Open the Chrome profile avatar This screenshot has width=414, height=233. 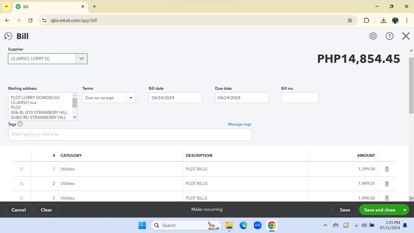click(x=395, y=20)
